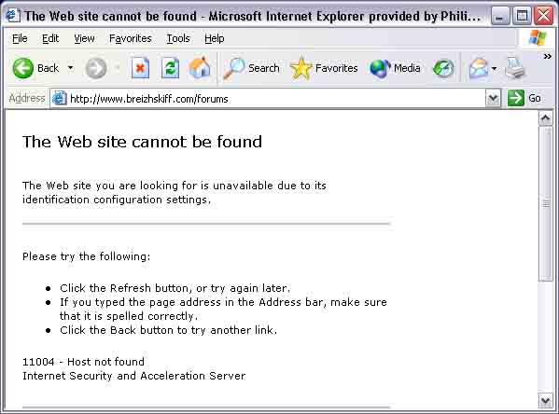Open the Favorites star icon
The image size is (559, 414).
pyautogui.click(x=301, y=68)
